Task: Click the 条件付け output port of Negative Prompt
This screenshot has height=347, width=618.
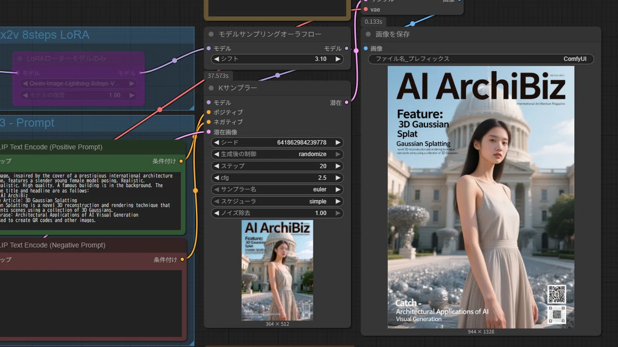Action: point(182,259)
